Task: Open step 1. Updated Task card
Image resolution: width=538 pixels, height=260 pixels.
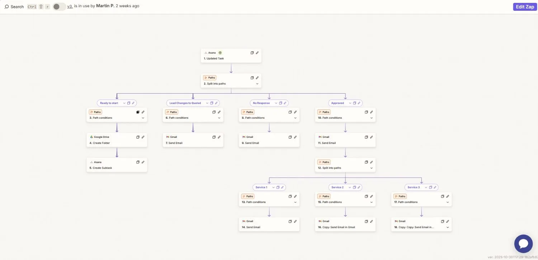Action: click(231, 56)
